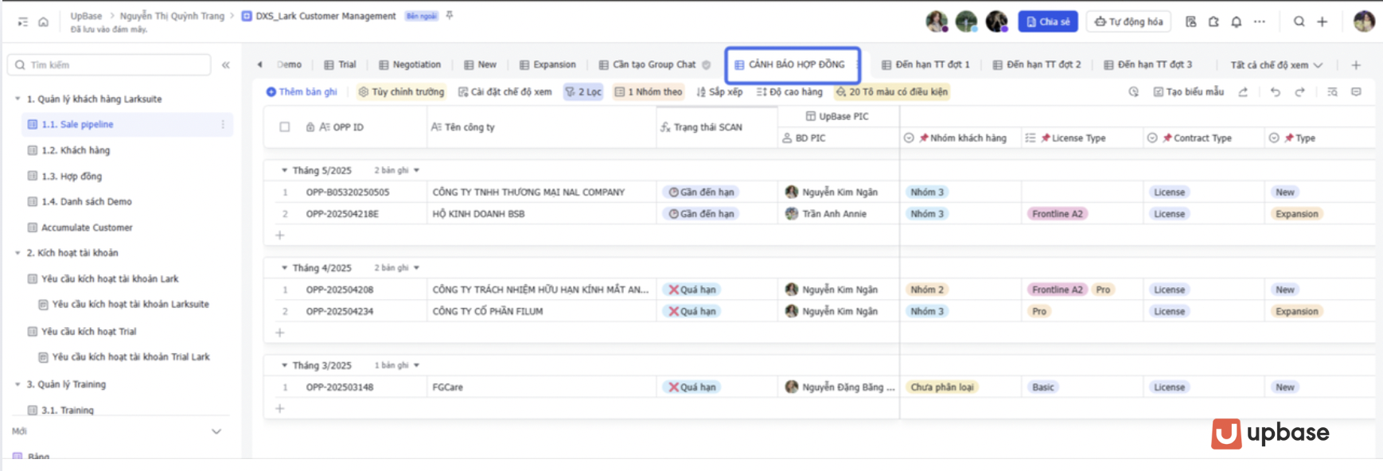Open the extensions puzzle-piece icon

(1214, 21)
